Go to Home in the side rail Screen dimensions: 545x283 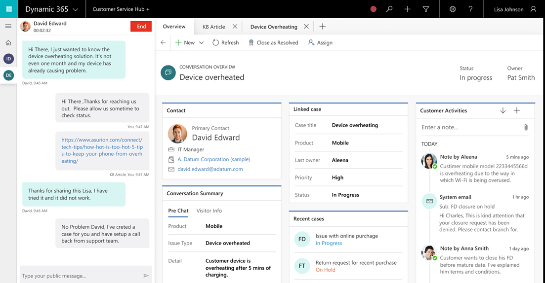pyautogui.click(x=8, y=43)
